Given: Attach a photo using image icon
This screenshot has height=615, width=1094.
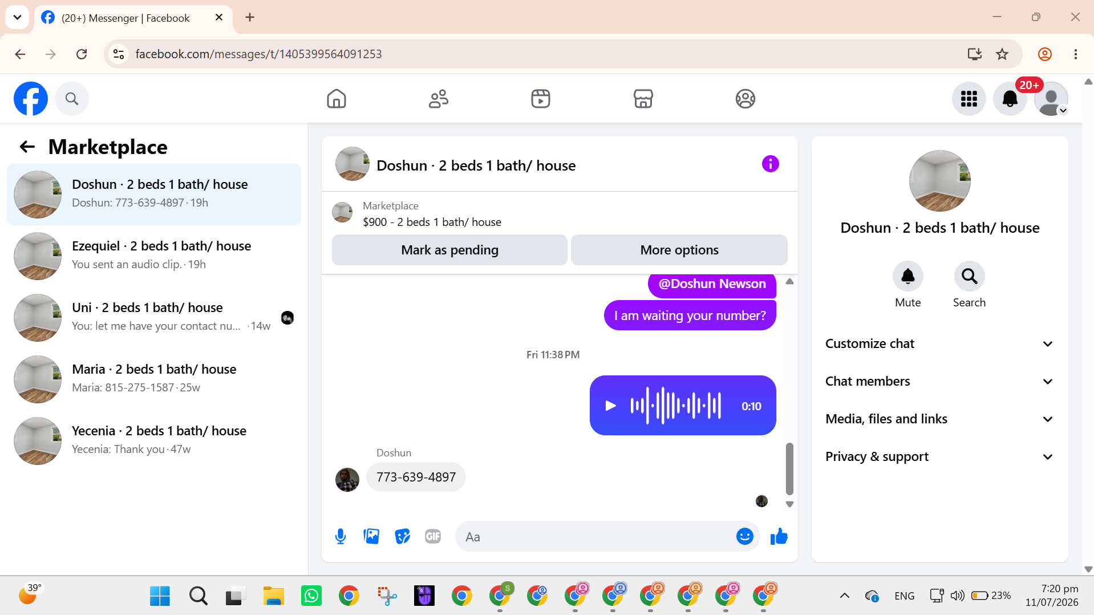Looking at the screenshot, I should tap(371, 536).
